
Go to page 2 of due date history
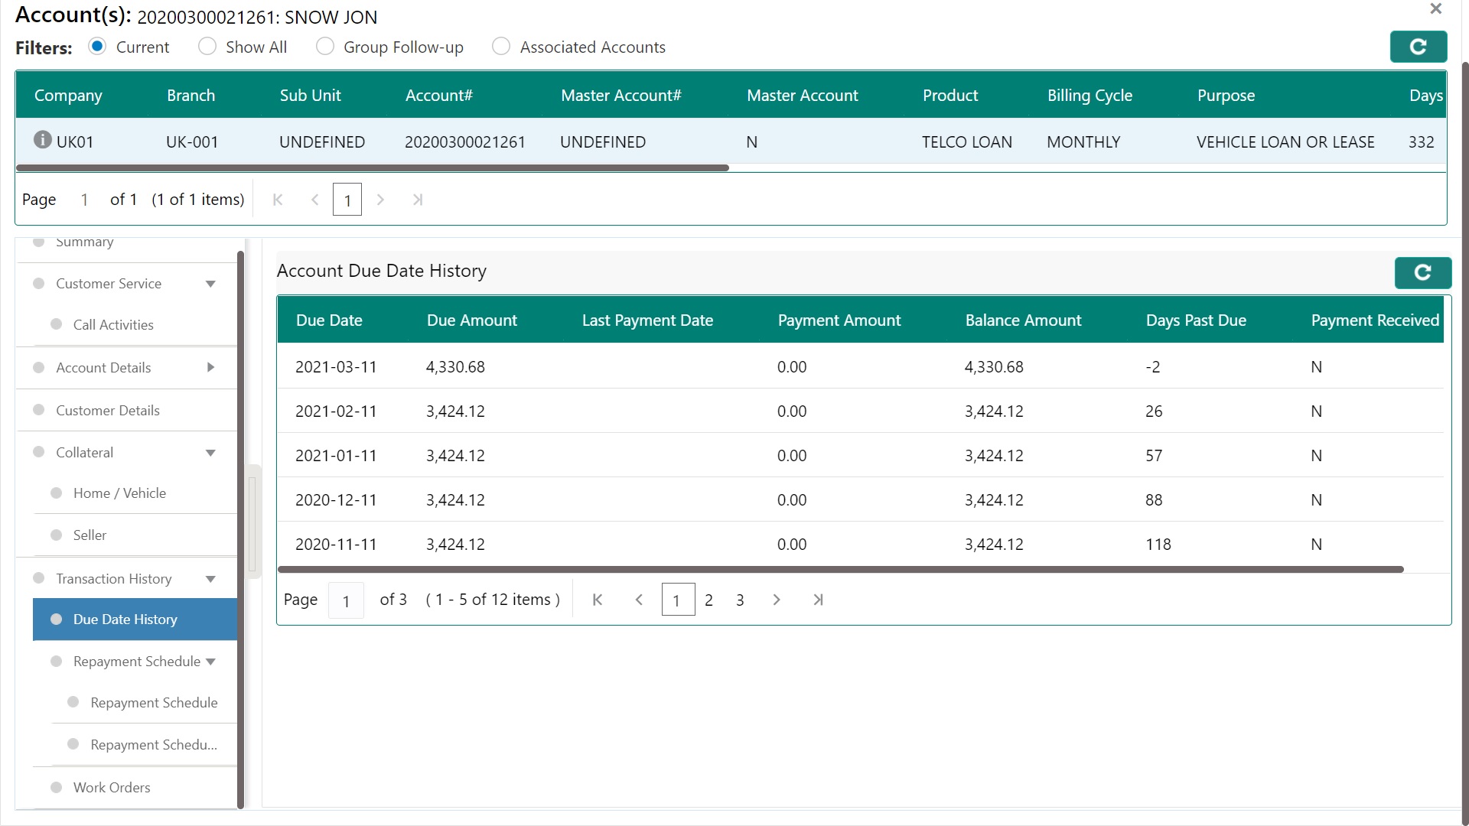click(708, 600)
